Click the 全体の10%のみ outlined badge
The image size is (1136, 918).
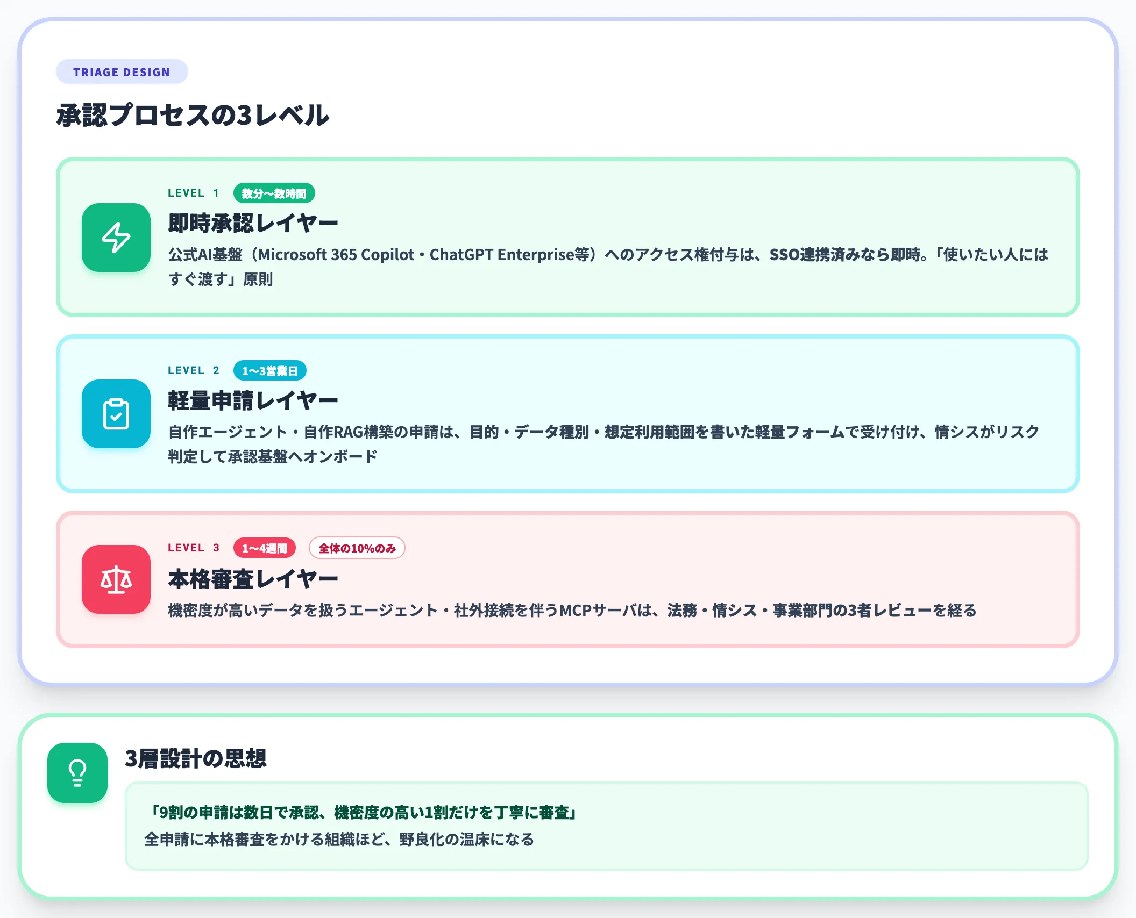(357, 548)
